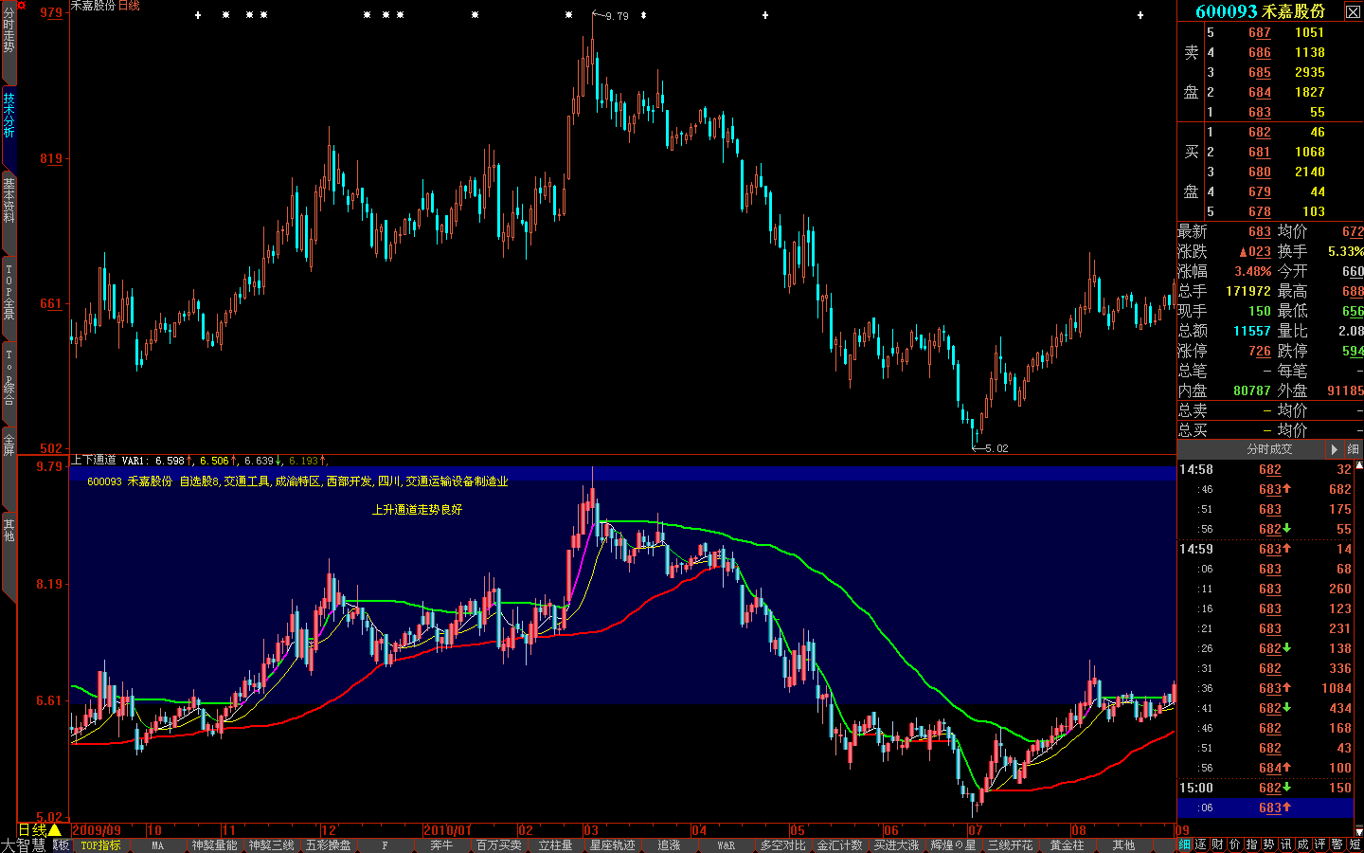Viewport: 1364px width, 853px height.
Task: Open the 多空对比 indicator tab
Action: coord(782,845)
